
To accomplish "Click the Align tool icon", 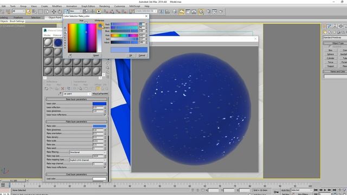I will click(168, 11).
